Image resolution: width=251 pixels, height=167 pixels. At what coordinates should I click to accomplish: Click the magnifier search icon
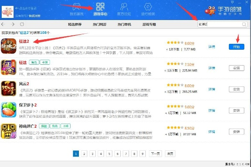coord(244,24)
